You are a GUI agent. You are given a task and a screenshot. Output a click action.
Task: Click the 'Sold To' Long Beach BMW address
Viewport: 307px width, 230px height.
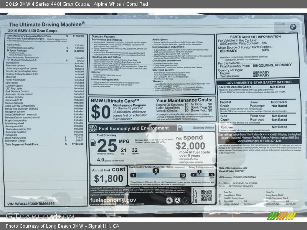click(240, 198)
